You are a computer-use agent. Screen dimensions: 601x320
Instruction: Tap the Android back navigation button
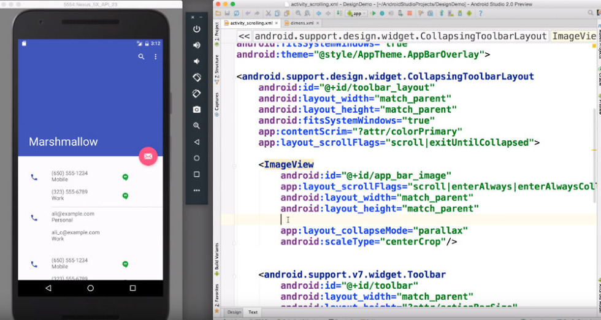(48, 288)
